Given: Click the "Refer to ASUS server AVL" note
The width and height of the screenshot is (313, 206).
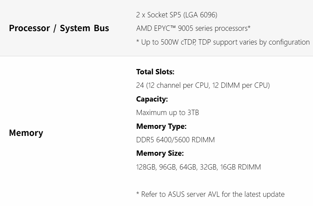Looking at the screenshot, I should (x=210, y=194).
